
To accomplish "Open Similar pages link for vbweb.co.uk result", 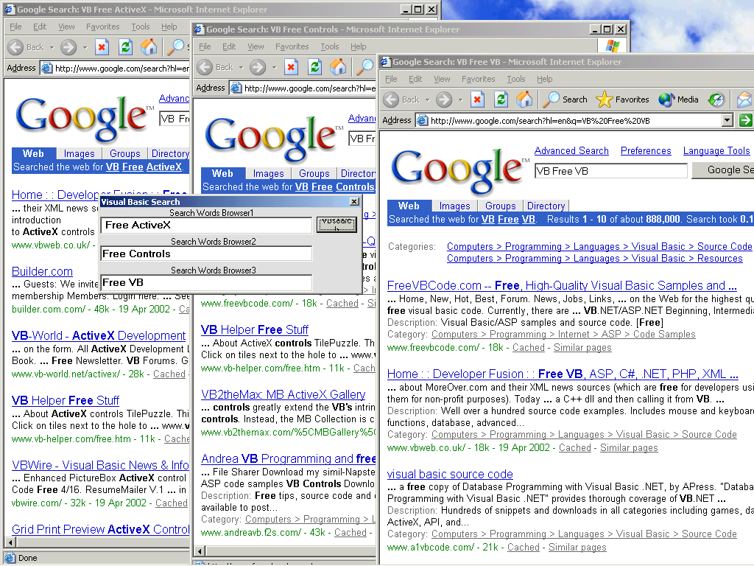I will (629, 447).
